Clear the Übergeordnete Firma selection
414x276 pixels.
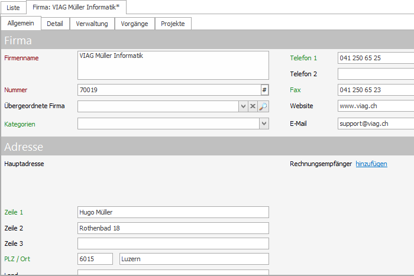click(x=253, y=106)
